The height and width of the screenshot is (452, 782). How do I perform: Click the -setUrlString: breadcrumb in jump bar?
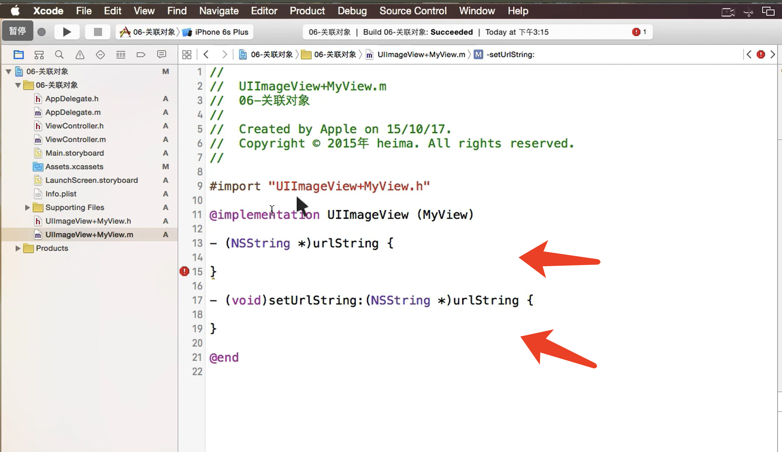(510, 54)
